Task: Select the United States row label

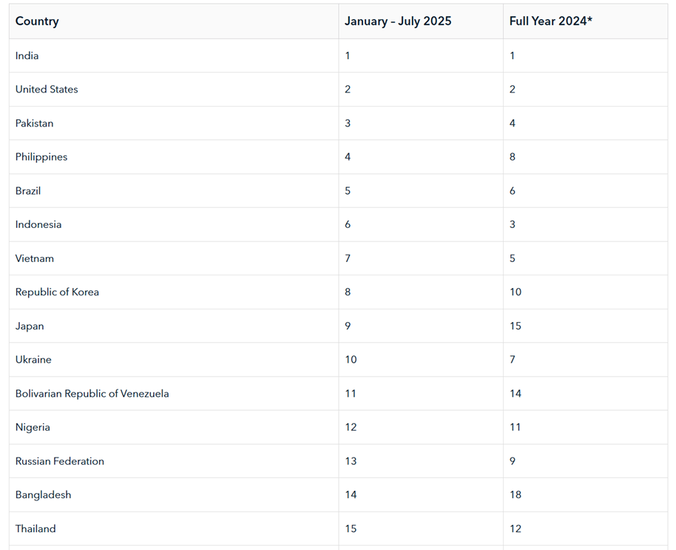Action: pyautogui.click(x=47, y=90)
